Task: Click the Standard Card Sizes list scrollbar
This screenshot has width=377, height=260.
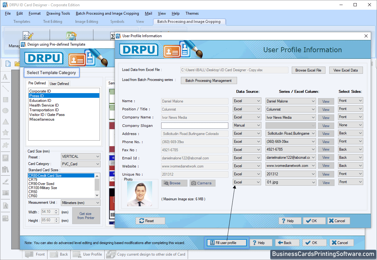Action: point(97,185)
